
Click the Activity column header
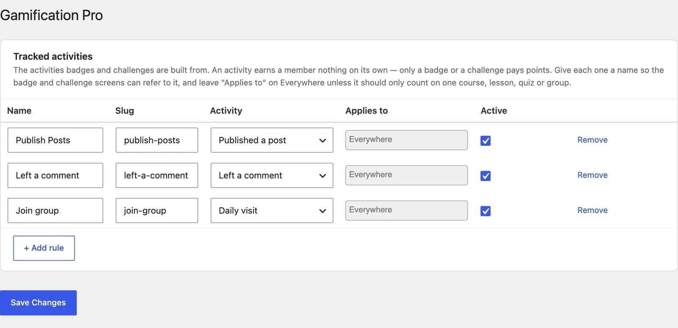click(226, 111)
